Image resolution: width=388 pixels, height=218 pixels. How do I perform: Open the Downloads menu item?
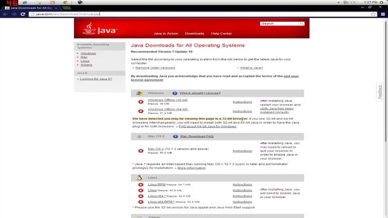pos(195,33)
